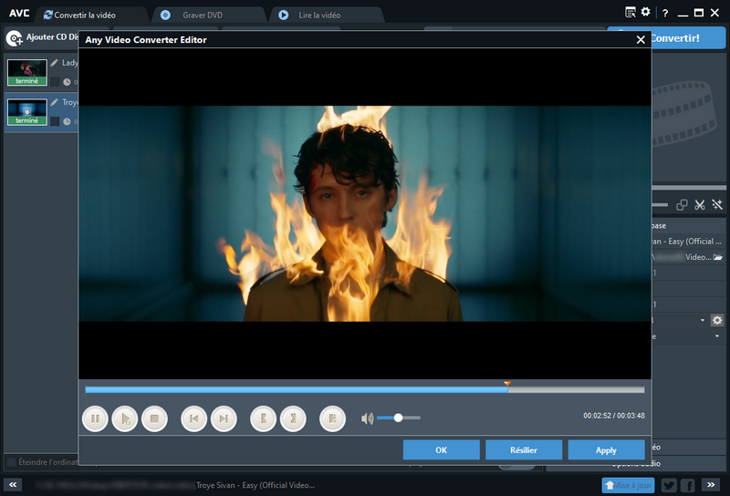This screenshot has width=730, height=496.
Task: Expand the dropdown beside the gear
Action: click(703, 320)
